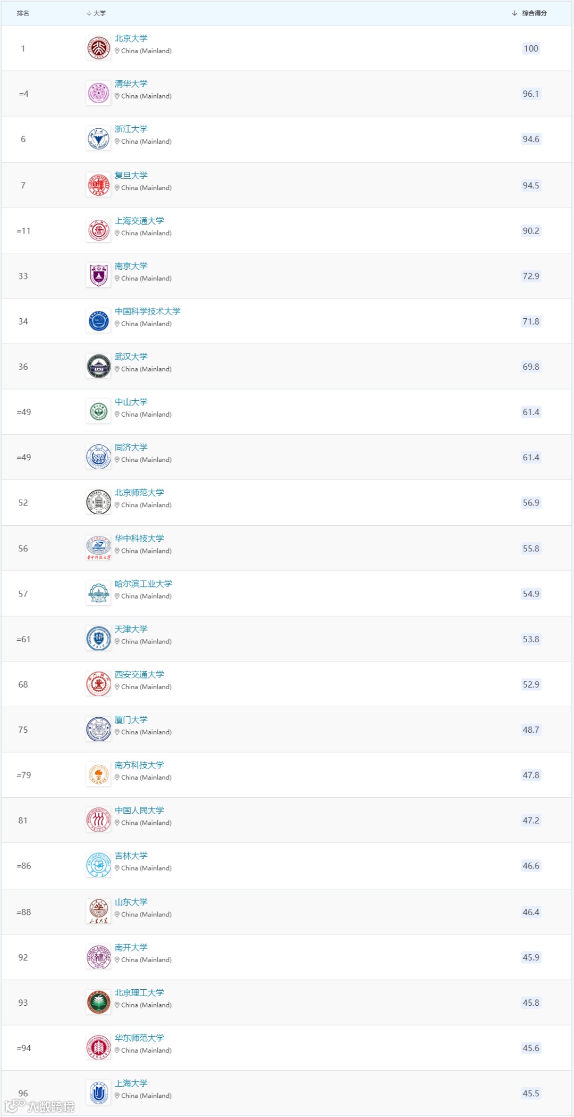Click the 排名 rank column header
Screen dimensions: 574x1117
pyautogui.click(x=23, y=13)
